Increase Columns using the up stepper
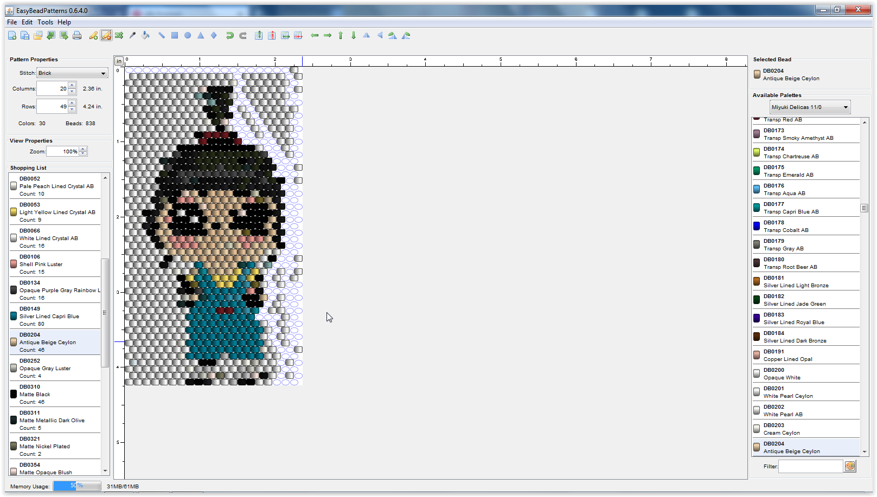 72,85
